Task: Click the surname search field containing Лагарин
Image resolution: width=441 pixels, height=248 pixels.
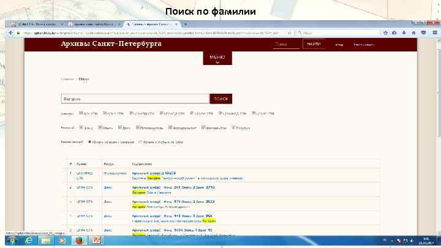Action: pyautogui.click(x=135, y=99)
